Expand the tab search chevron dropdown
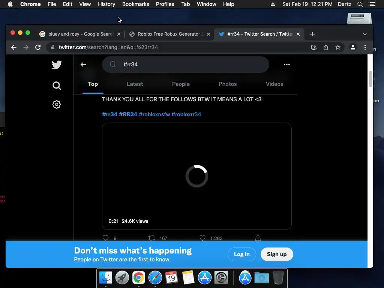 (x=364, y=34)
